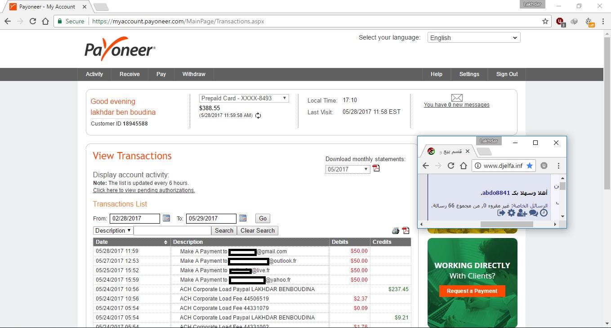Bookmark the Payoneer page with the star icon
The width and height of the screenshot is (611, 328).
click(545, 21)
